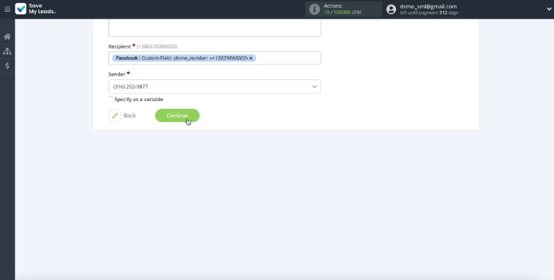Screen dimensions: 554x280
Task: Click the Facebook Custom Field phone_number tag
Action: [184, 58]
